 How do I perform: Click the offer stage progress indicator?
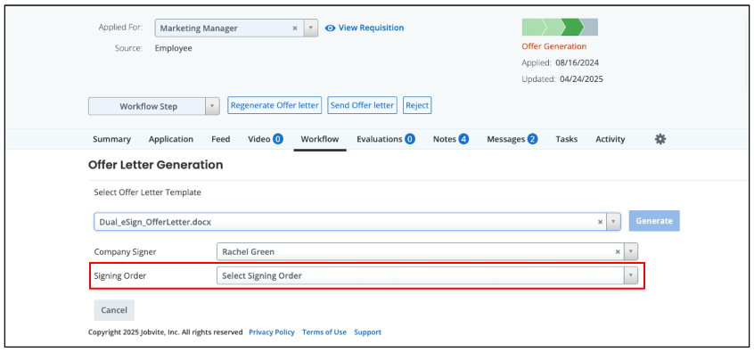click(x=560, y=28)
